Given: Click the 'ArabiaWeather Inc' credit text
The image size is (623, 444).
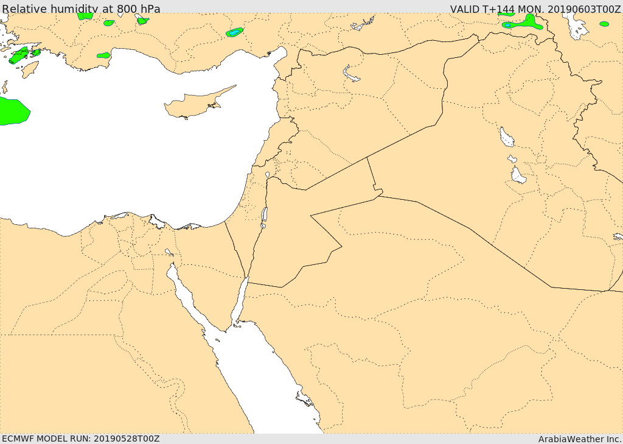Looking at the screenshot, I should point(579,439).
